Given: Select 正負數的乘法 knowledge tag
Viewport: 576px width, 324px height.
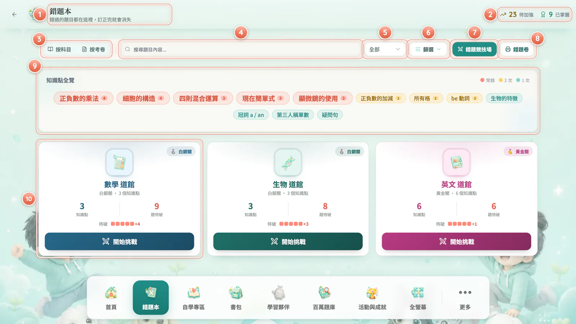Looking at the screenshot, I should pos(84,98).
